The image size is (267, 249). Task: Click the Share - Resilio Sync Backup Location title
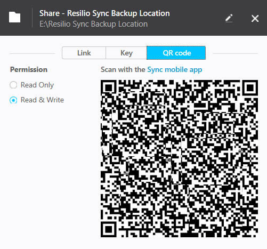click(x=104, y=13)
